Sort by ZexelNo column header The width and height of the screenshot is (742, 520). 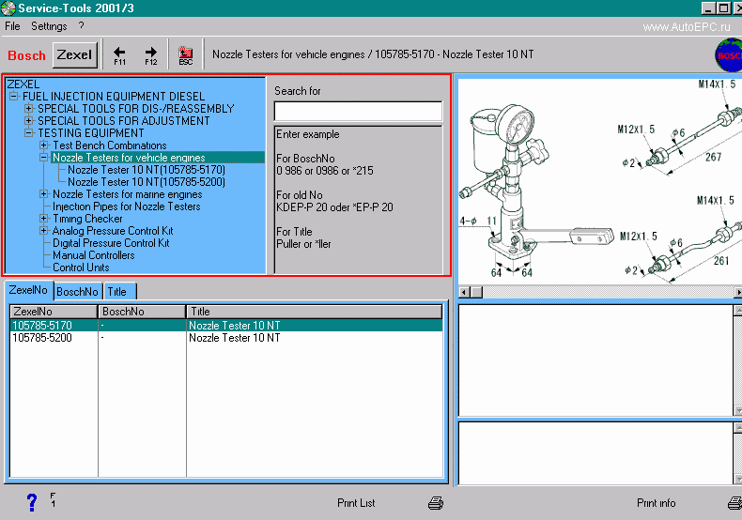point(54,312)
